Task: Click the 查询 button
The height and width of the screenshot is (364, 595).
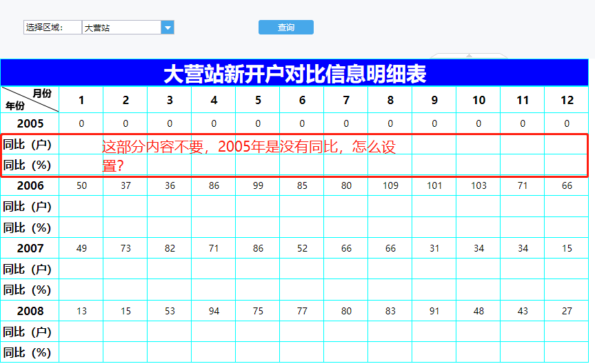Action: (286, 28)
